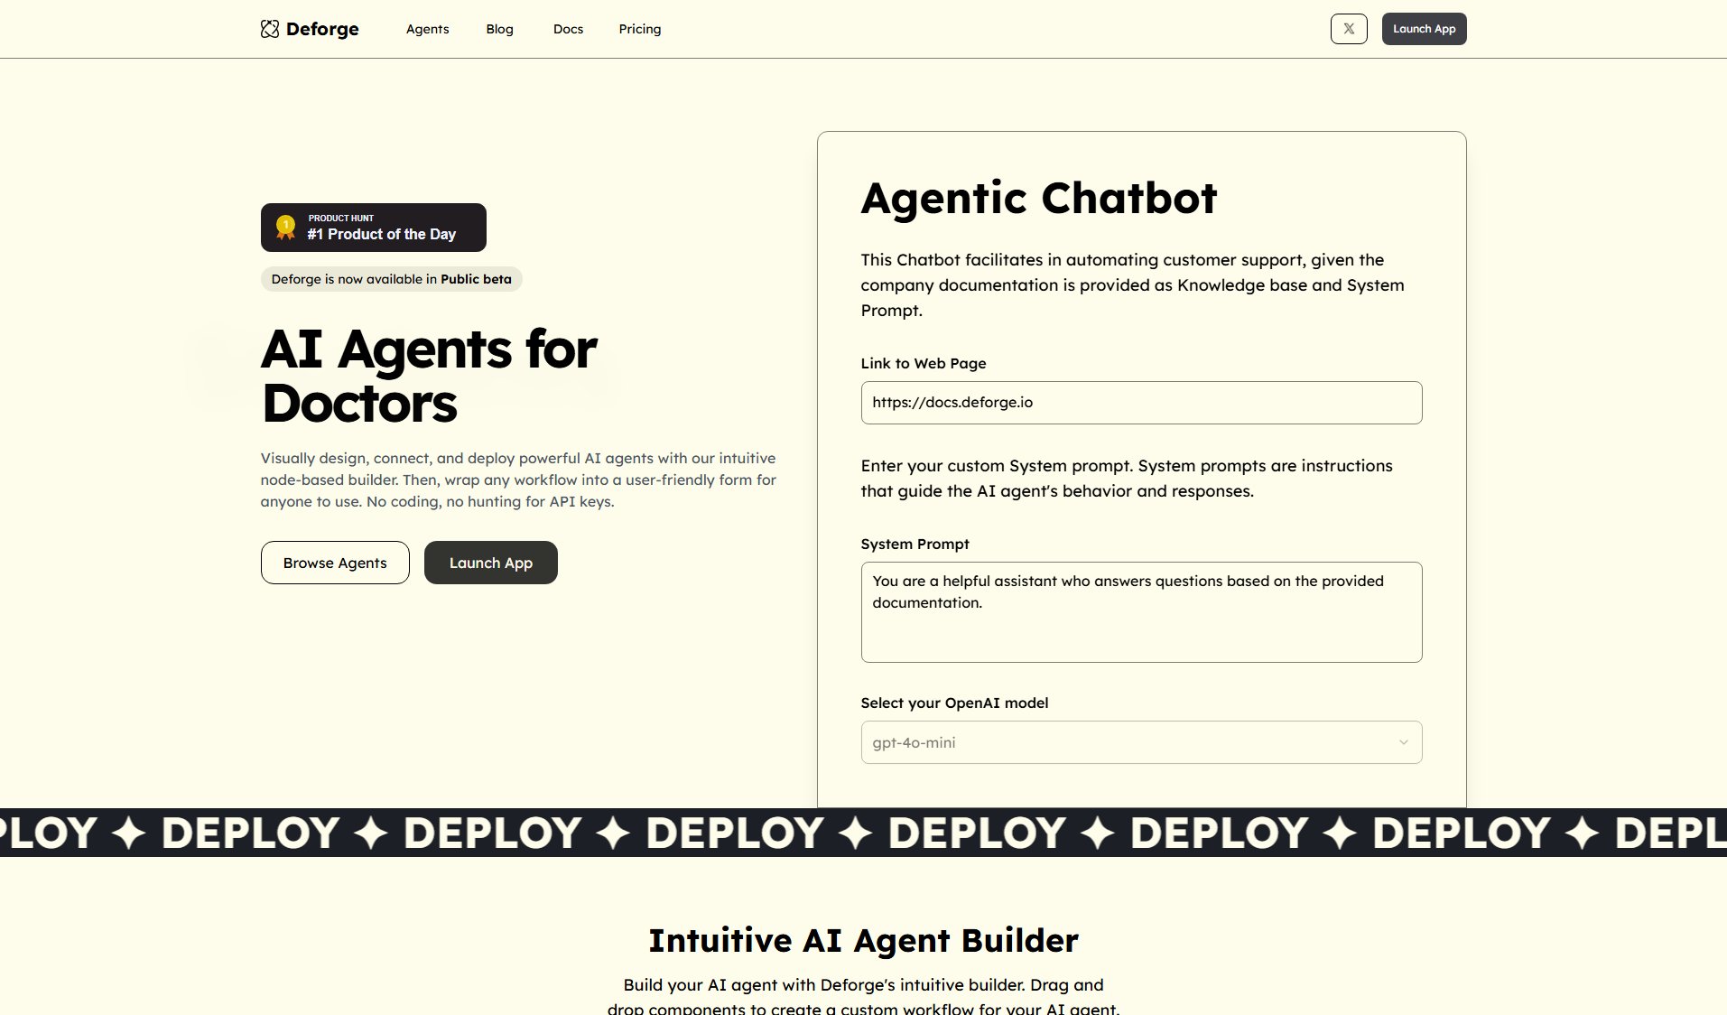Click the Agentic Chatbot card heading
The height and width of the screenshot is (1015, 1727).
(x=1038, y=198)
